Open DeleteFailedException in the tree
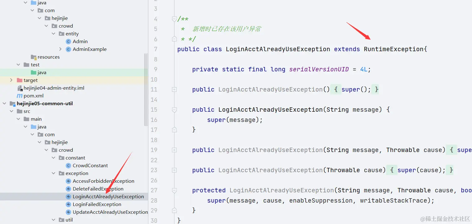The height and width of the screenshot is (224, 472). tap(98, 189)
